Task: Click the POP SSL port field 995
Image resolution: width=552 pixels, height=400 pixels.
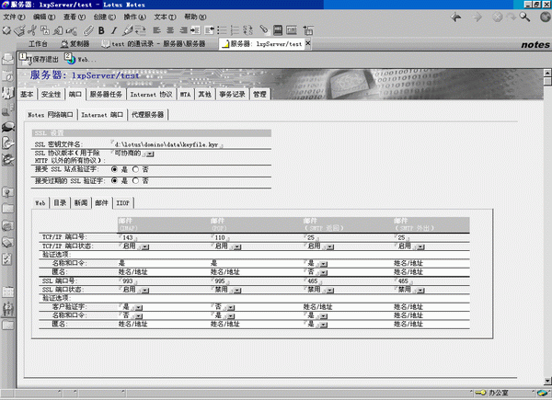Action: (x=220, y=281)
